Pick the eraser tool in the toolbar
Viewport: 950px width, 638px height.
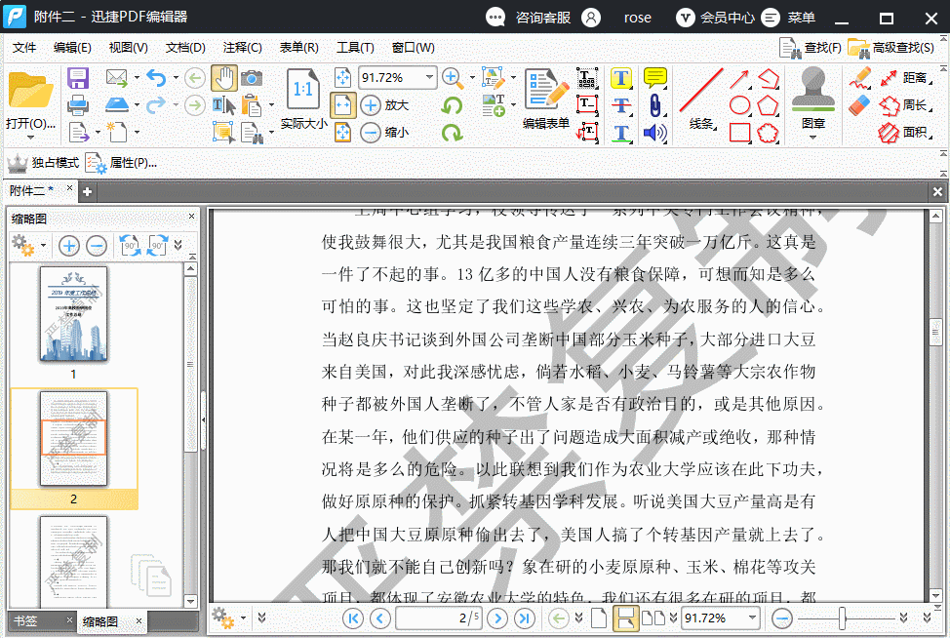tap(859, 103)
